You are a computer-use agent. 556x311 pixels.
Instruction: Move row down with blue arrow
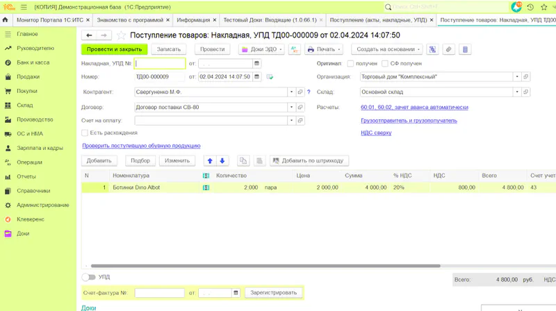point(222,160)
